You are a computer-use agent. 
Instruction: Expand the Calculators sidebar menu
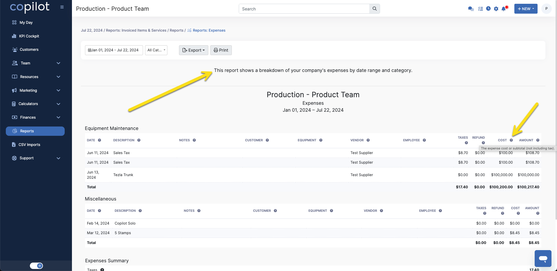(x=58, y=104)
